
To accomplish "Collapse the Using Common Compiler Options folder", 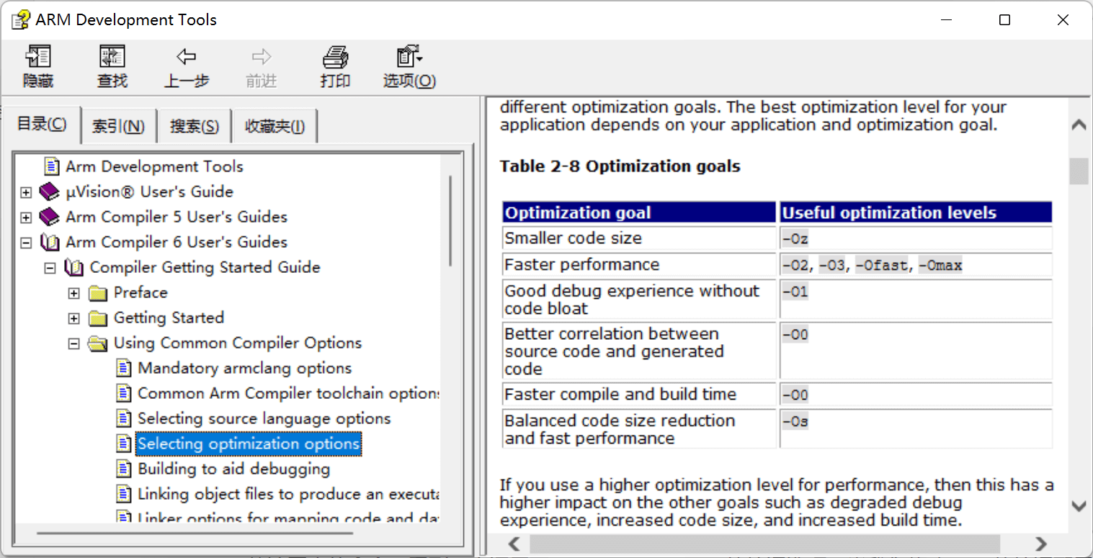I will pyautogui.click(x=73, y=343).
